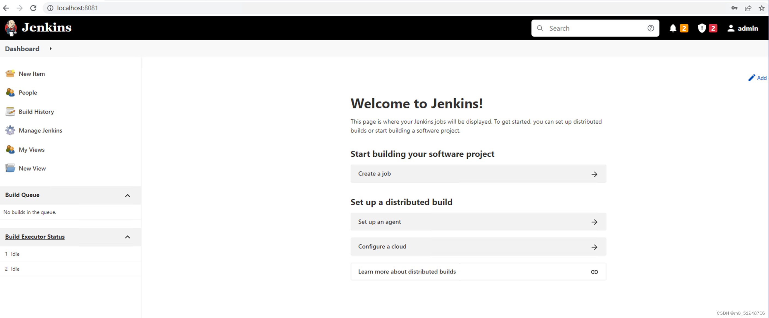769x318 pixels.
Task: Expand the Dashboard breadcrumb arrow
Action: click(x=51, y=48)
